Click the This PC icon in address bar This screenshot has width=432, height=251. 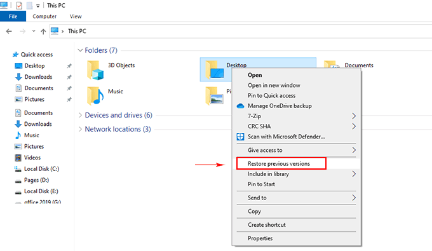click(x=55, y=31)
